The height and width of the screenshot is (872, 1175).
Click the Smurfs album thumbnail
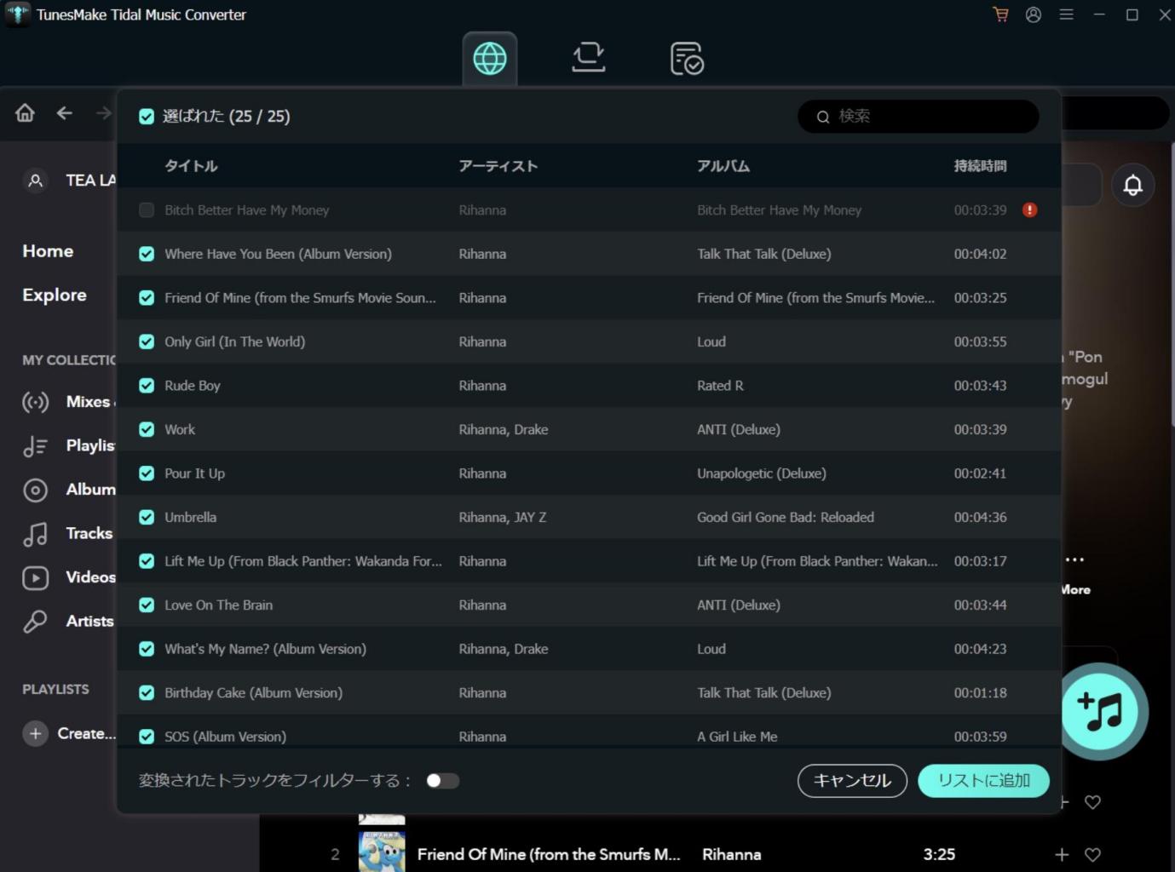[382, 852]
